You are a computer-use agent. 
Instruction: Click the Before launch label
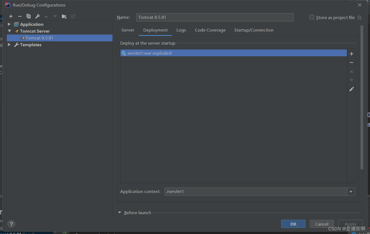138,213
